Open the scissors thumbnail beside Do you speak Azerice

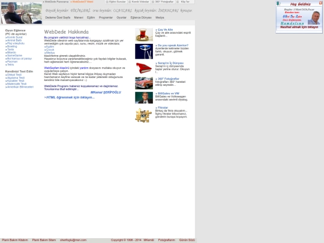click(x=144, y=51)
